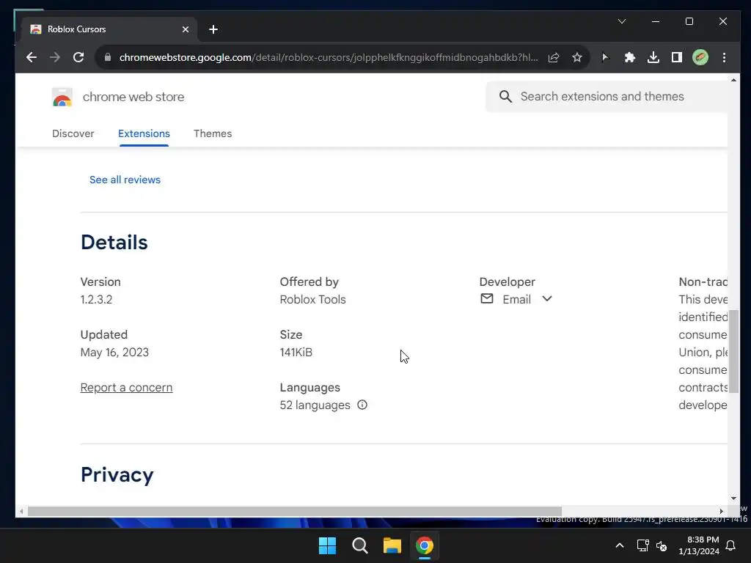Click the Chrome taskbar icon

(x=425, y=545)
